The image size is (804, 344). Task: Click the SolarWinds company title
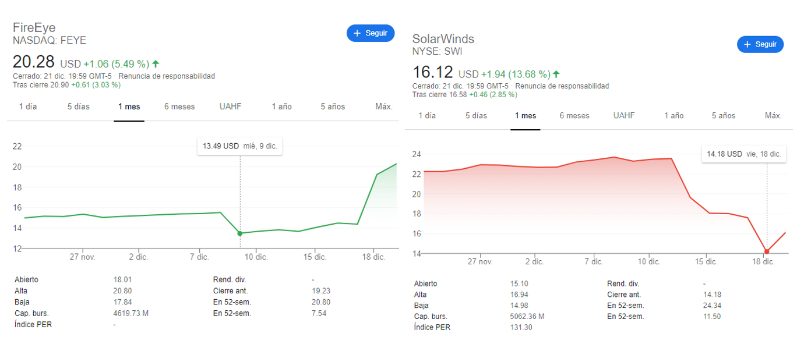(x=443, y=39)
